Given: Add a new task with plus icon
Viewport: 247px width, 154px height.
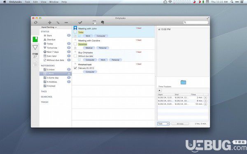Looking at the screenshot, I should tap(50, 23).
